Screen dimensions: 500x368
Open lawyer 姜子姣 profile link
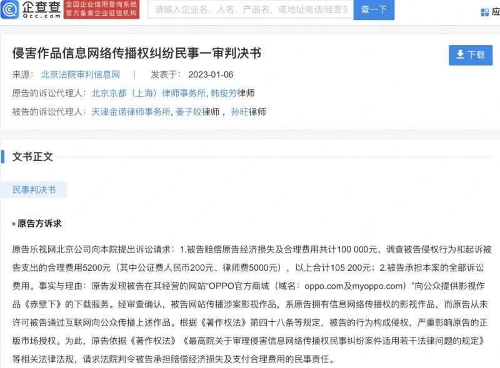pyautogui.click(x=189, y=112)
